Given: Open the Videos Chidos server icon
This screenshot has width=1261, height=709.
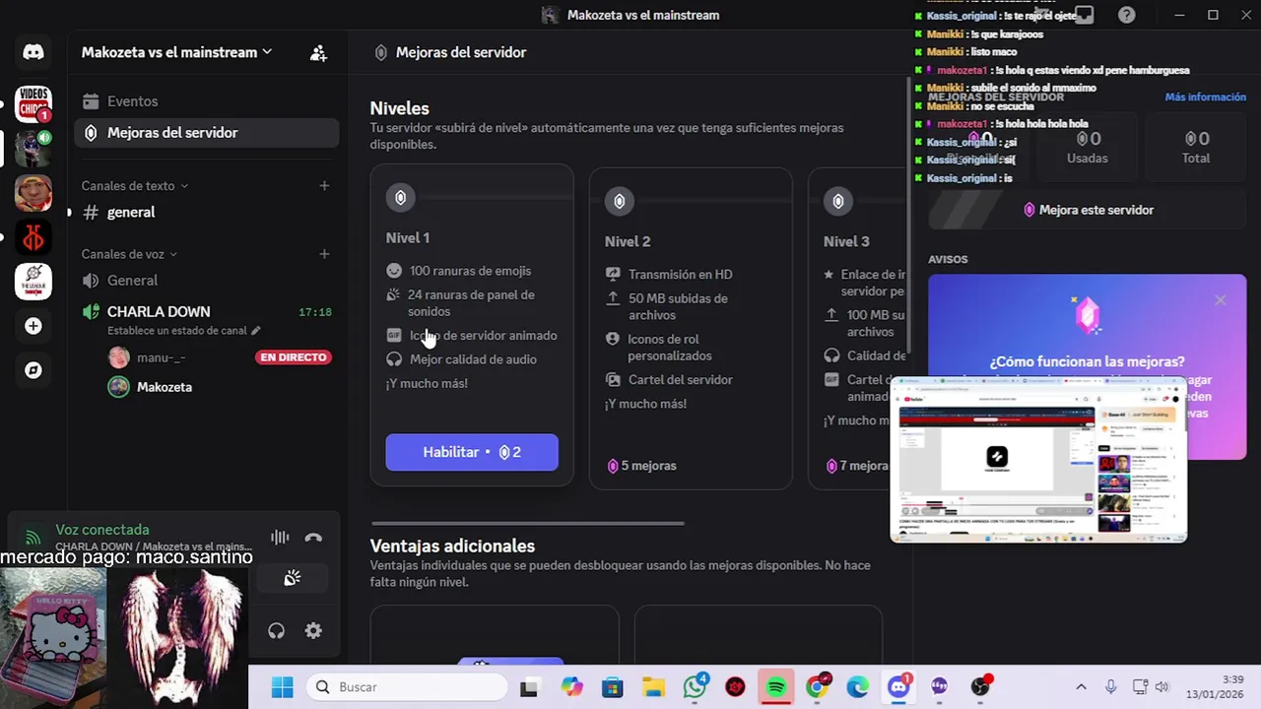Looking at the screenshot, I should [x=33, y=103].
